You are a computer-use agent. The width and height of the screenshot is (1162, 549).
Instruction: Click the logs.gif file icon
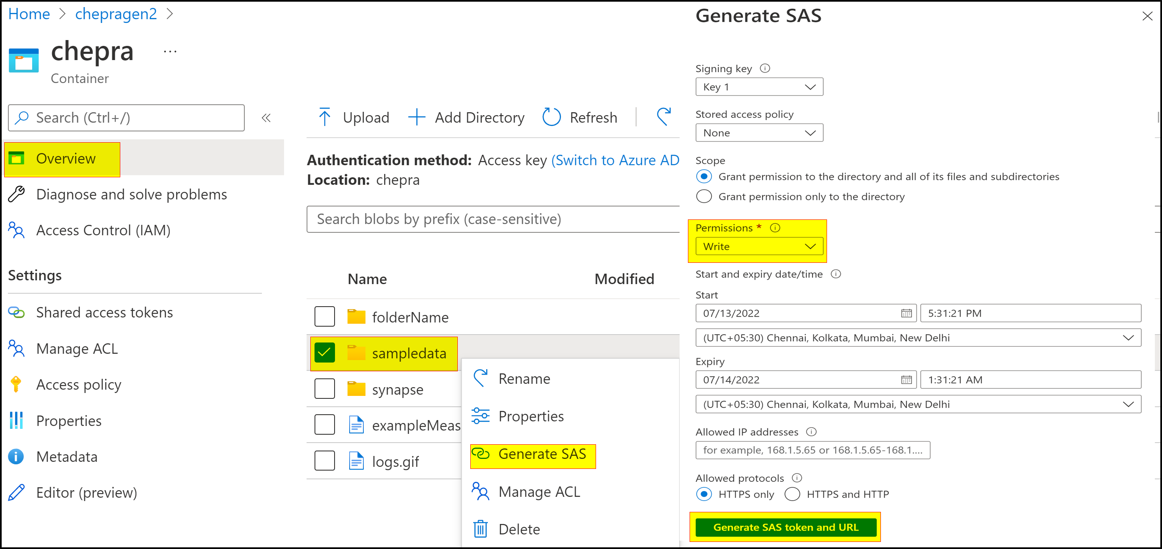356,461
